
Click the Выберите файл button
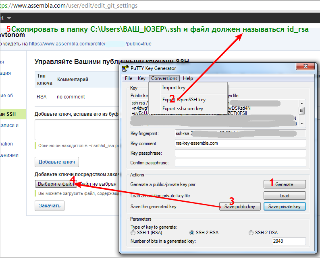pyautogui.click(x=56, y=184)
